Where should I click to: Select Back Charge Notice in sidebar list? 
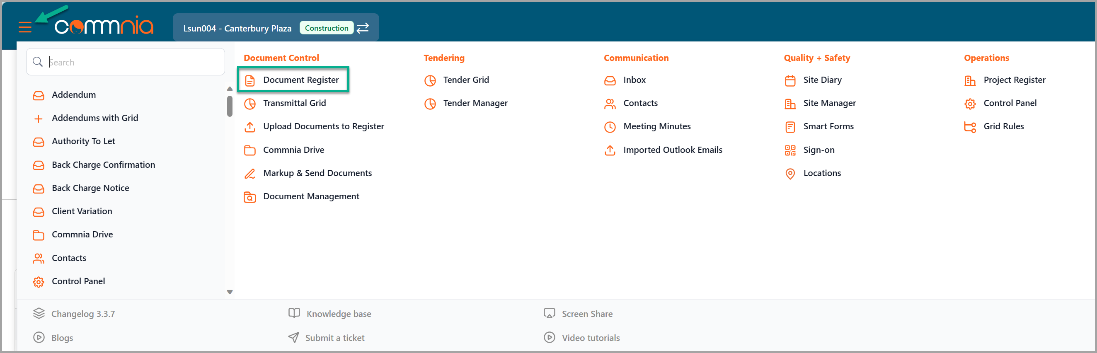(90, 188)
